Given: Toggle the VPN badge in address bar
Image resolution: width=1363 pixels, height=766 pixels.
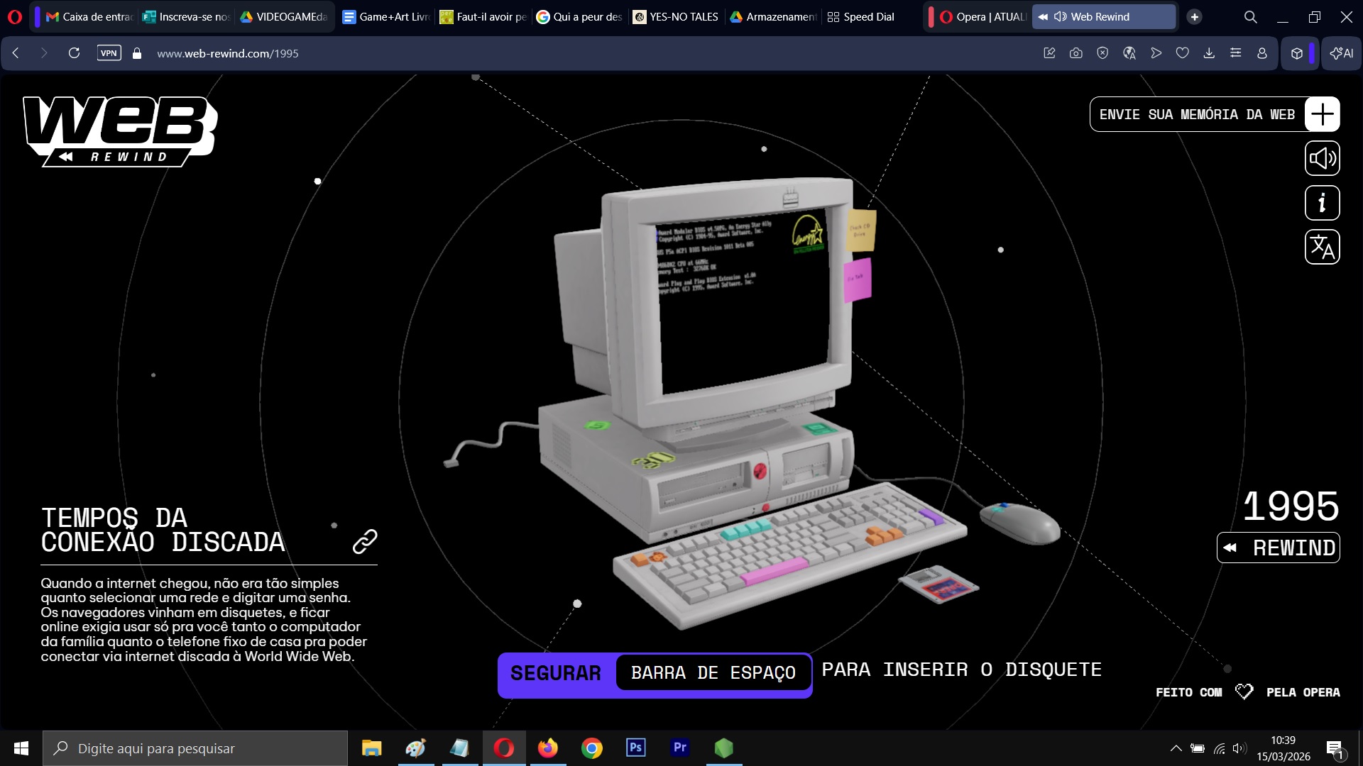Looking at the screenshot, I should (109, 53).
